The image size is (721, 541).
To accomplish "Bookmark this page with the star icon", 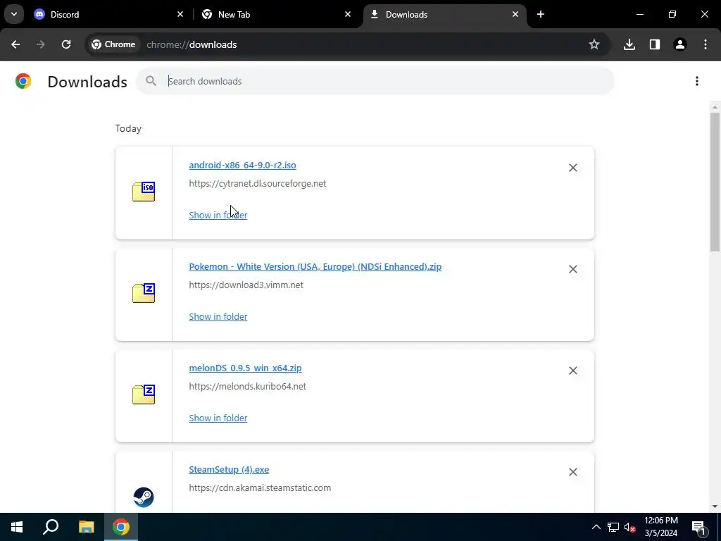I will (594, 44).
